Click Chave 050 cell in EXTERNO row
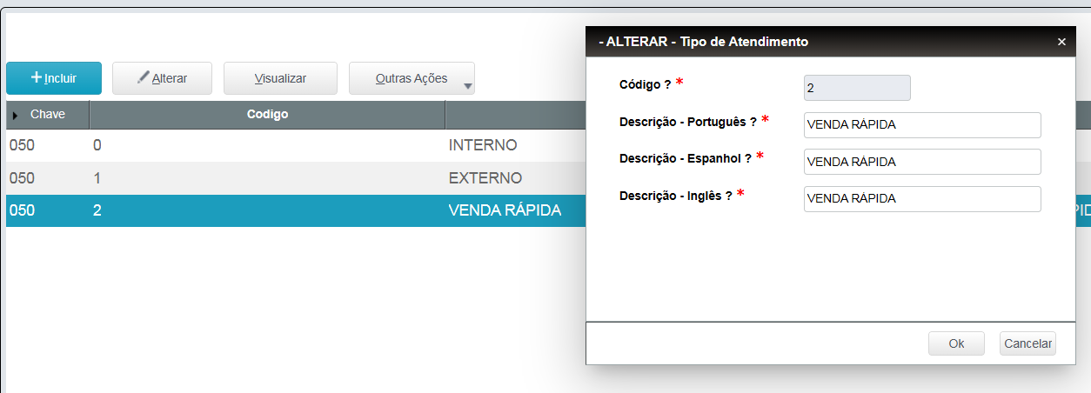Image resolution: width=1091 pixels, height=393 pixels. click(22, 178)
